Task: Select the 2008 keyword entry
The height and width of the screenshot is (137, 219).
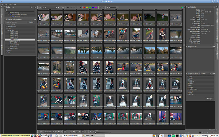Action: pos(14,38)
